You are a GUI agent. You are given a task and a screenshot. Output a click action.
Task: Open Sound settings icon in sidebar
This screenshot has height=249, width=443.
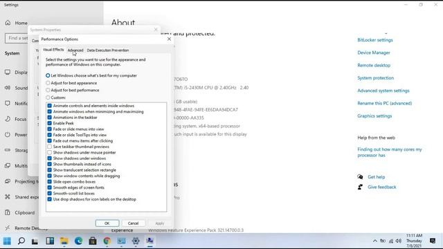click(8, 88)
